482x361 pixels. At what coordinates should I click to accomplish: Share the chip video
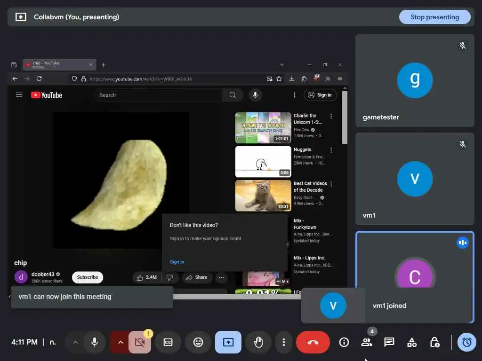pos(197,277)
